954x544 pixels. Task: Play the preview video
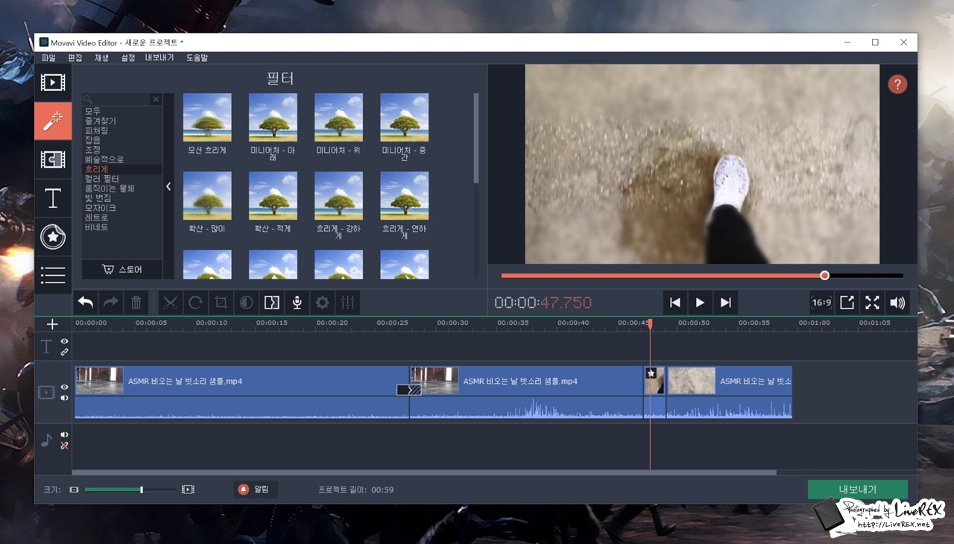pyautogui.click(x=700, y=303)
